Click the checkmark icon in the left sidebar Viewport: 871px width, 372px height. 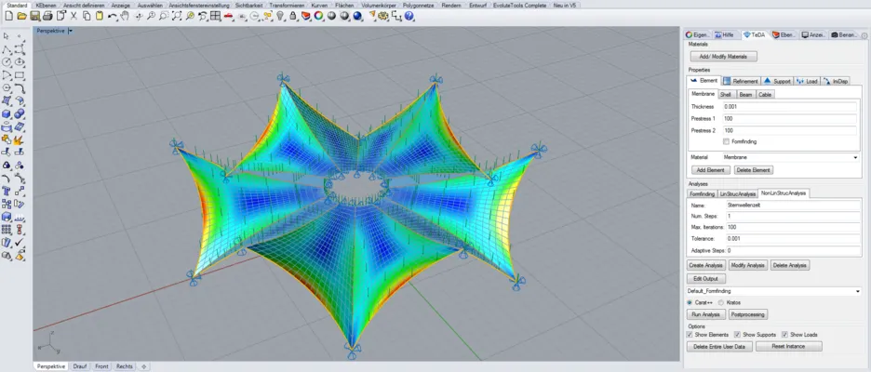(19, 242)
